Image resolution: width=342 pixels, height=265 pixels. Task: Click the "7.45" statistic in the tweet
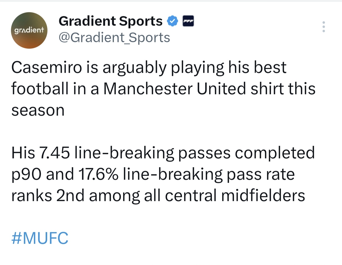pos(54,153)
